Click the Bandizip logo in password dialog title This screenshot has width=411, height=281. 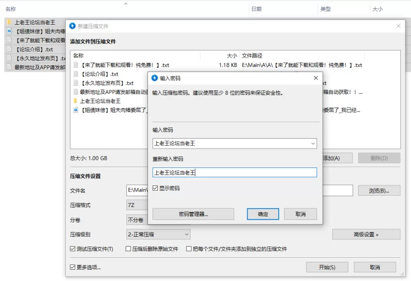155,78
